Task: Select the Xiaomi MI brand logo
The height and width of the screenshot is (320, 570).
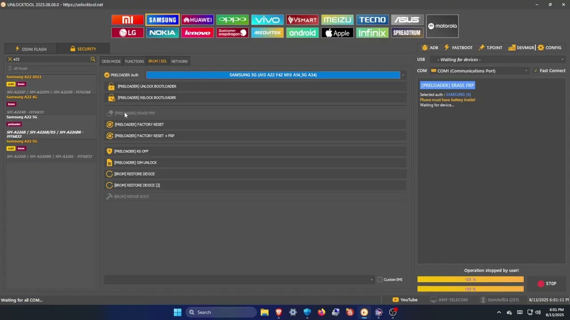Action: pos(128,20)
